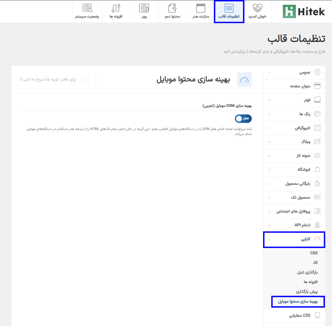The height and width of the screenshot is (326, 332).
Task: Click the وبلاگ pencil icon
Action: (x=317, y=142)
